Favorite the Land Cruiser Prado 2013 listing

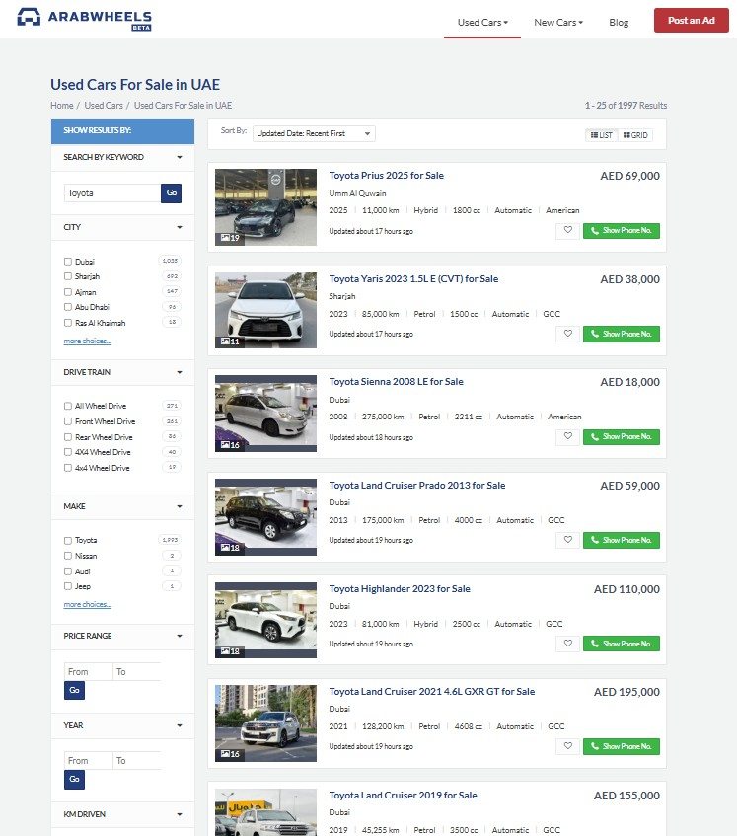[x=567, y=540]
